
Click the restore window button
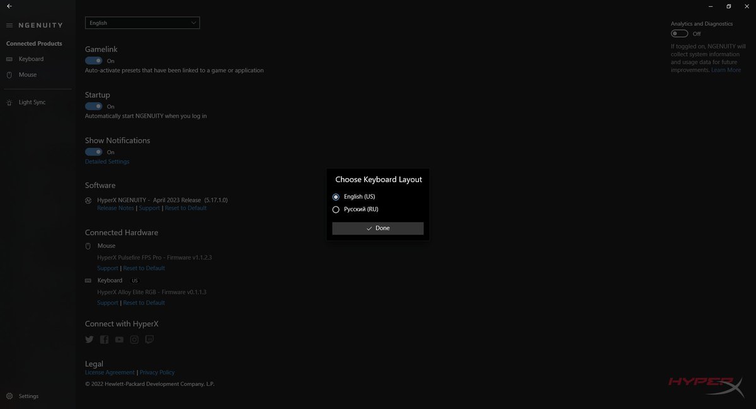point(729,6)
